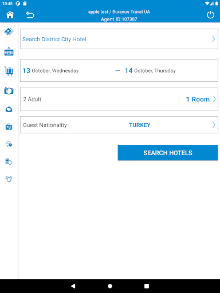Tap the back arrow in header

[30, 15]
